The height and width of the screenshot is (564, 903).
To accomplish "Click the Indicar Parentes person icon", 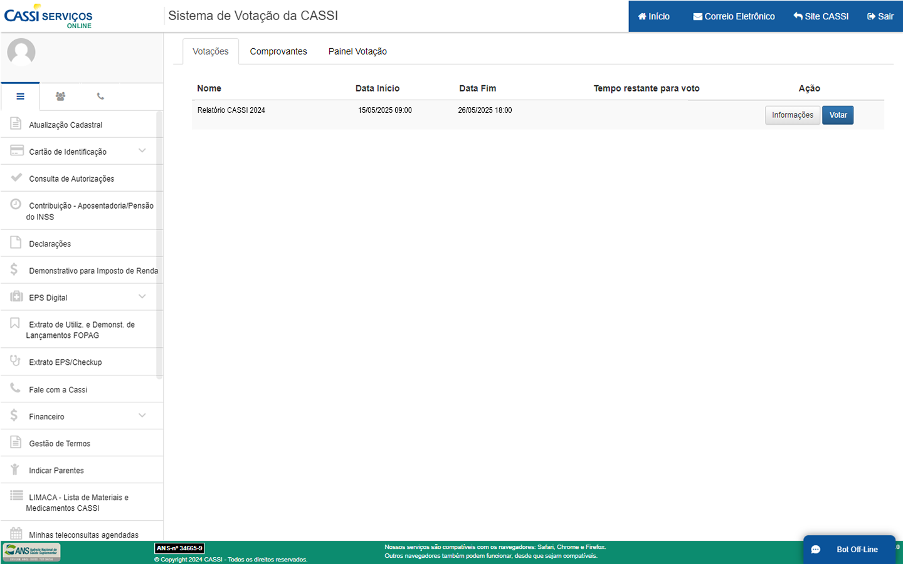I will pyautogui.click(x=15, y=469).
